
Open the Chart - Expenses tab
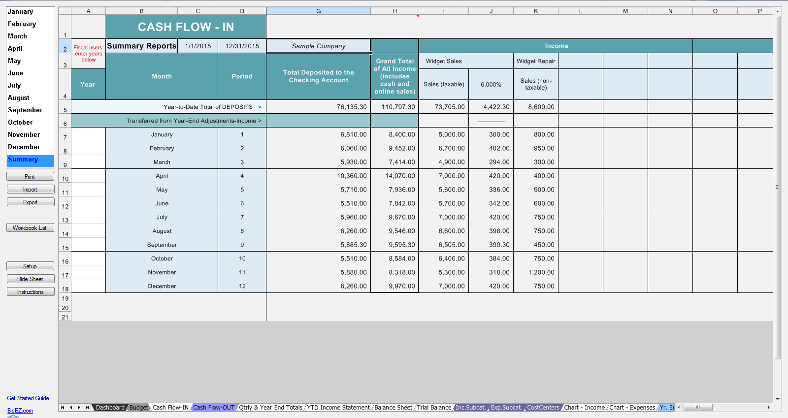[632, 407]
